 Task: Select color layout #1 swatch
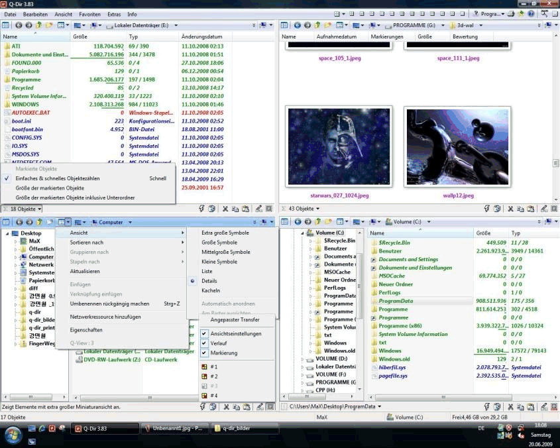pos(204,366)
